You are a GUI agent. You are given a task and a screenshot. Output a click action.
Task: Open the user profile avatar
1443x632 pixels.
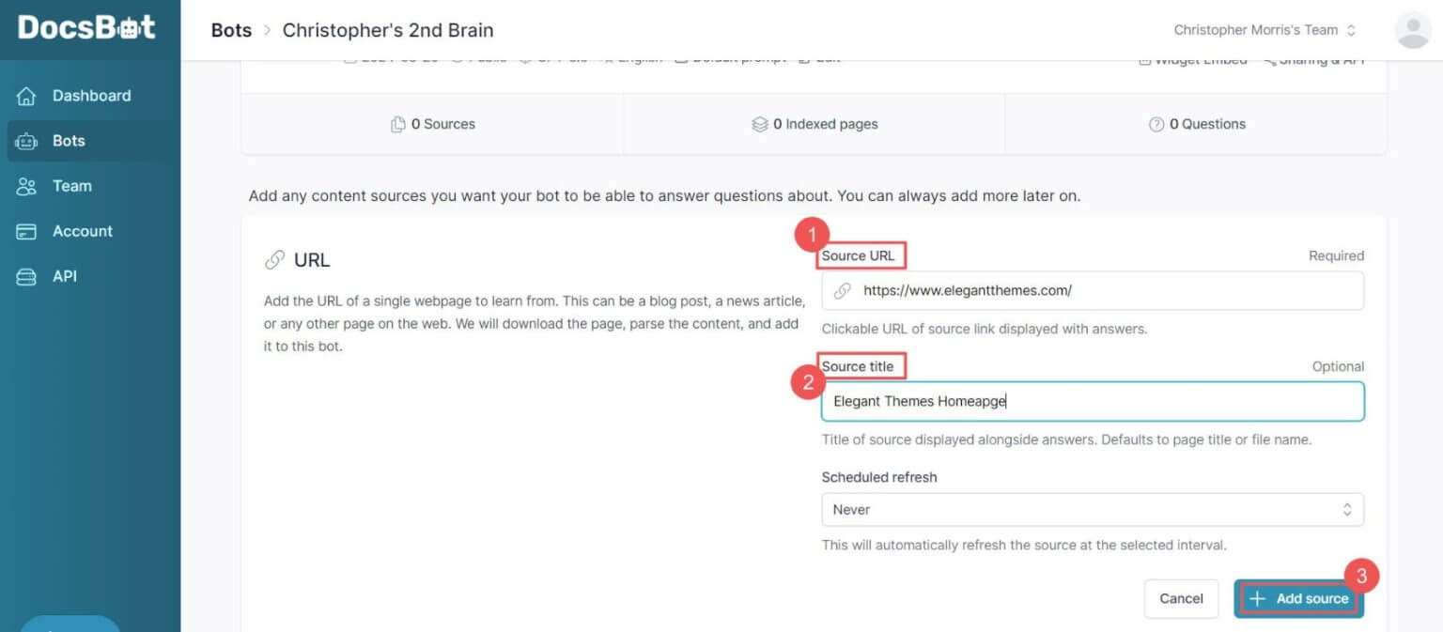pos(1413,30)
